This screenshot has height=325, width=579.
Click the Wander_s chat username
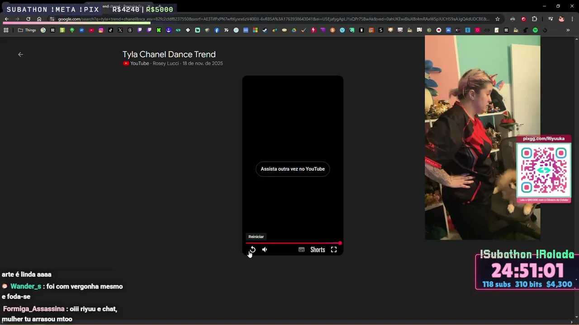point(26,286)
